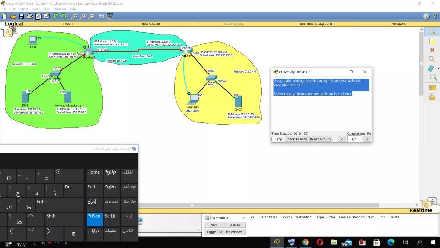The height and width of the screenshot is (248, 440).
Task: Click the scenario info icon beside Scenario 0
Action: 207,218
